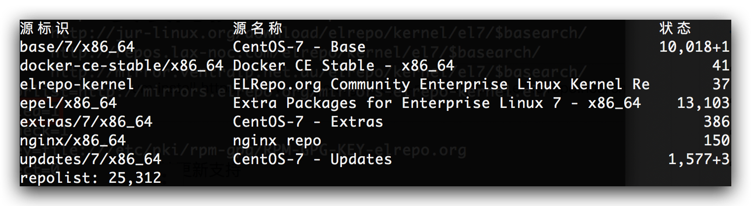Viewport: 751px width, 206px height.
Task: Select the docker-ce-stable/x86_64 repo id
Action: [x=122, y=66]
